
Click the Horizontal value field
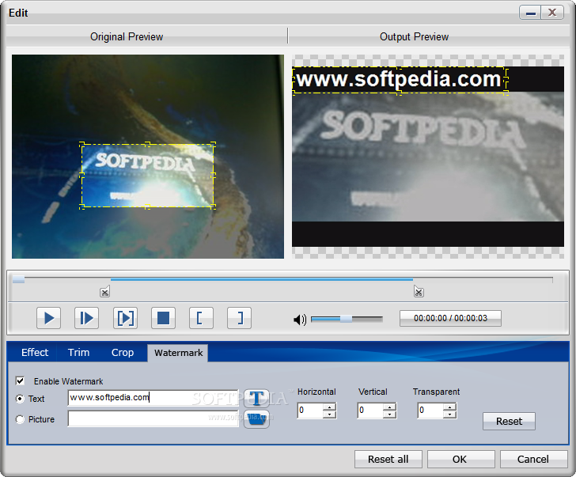[x=310, y=411]
